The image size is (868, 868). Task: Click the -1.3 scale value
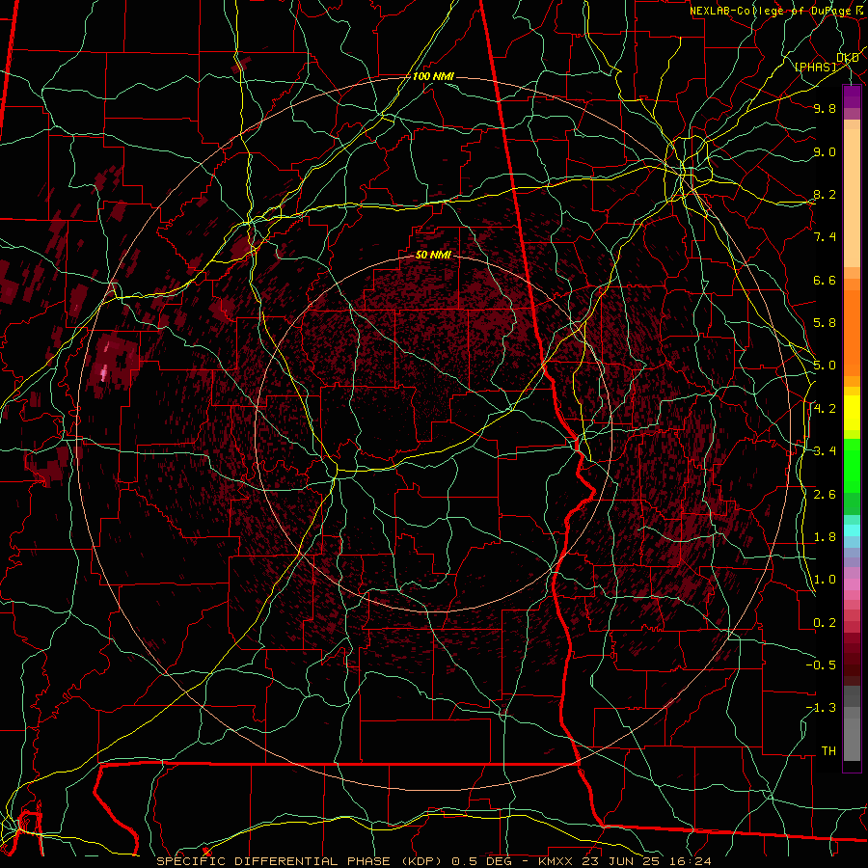click(x=821, y=708)
